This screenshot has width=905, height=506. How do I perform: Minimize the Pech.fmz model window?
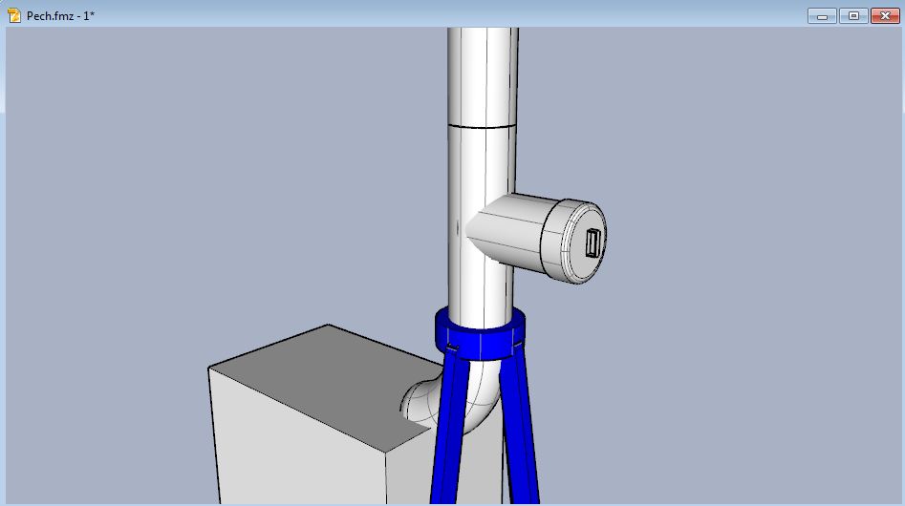[822, 15]
